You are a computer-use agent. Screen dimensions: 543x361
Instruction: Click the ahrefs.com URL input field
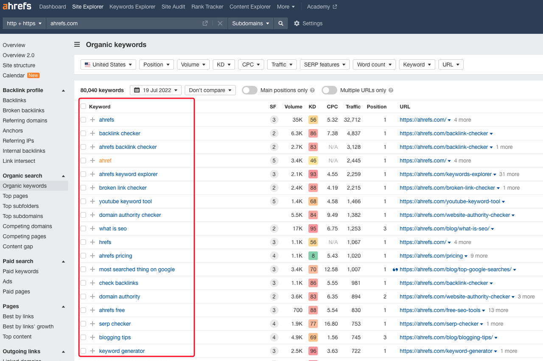[x=123, y=23]
